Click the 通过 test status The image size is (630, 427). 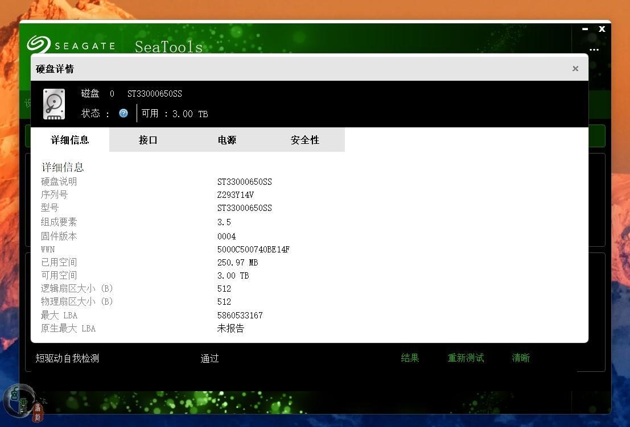pyautogui.click(x=210, y=358)
